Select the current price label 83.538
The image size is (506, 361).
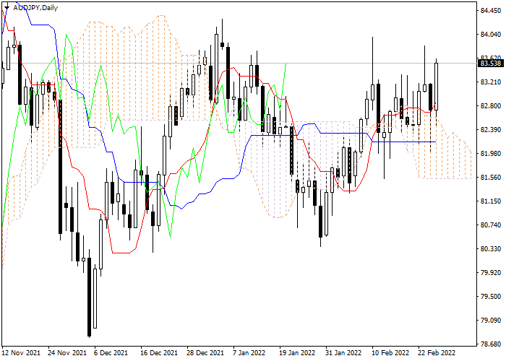click(491, 64)
